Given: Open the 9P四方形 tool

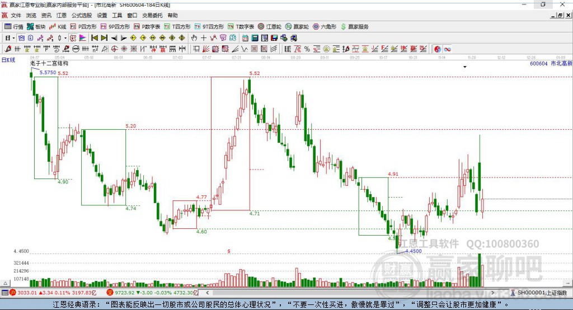Looking at the screenshot, I should [x=115, y=27].
